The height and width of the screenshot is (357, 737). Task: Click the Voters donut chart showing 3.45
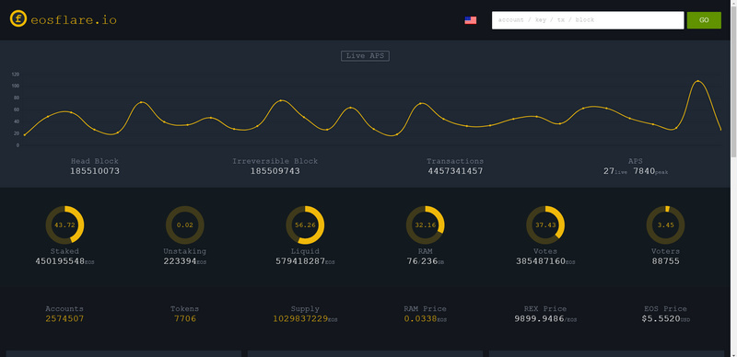click(x=665, y=225)
